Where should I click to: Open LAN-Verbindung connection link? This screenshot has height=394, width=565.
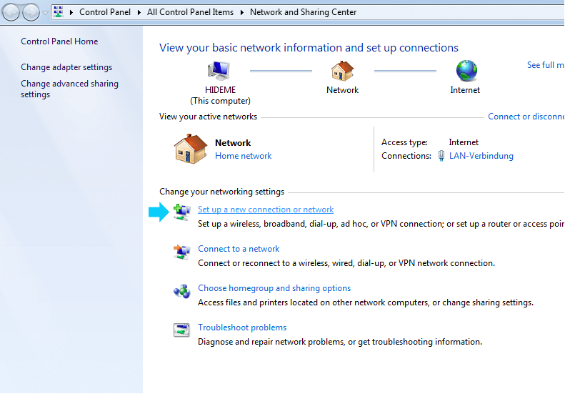pos(481,156)
